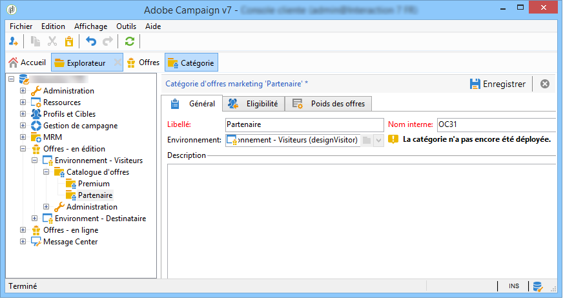Screen dimensions: 574x303
Task: Refresh with the green arrows icon
Action: click(130, 41)
